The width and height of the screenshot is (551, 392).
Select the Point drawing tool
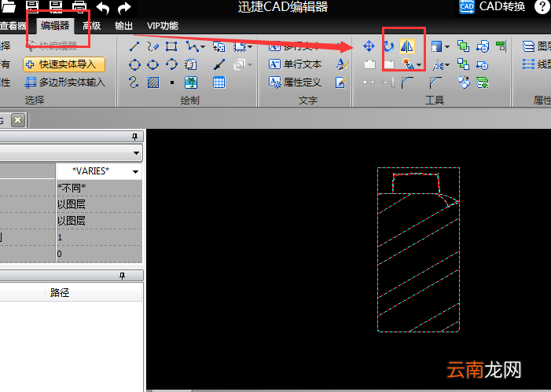pos(172,83)
